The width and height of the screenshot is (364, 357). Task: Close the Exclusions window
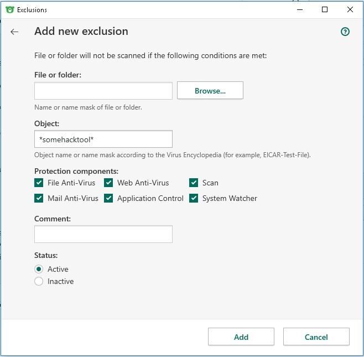click(350, 9)
